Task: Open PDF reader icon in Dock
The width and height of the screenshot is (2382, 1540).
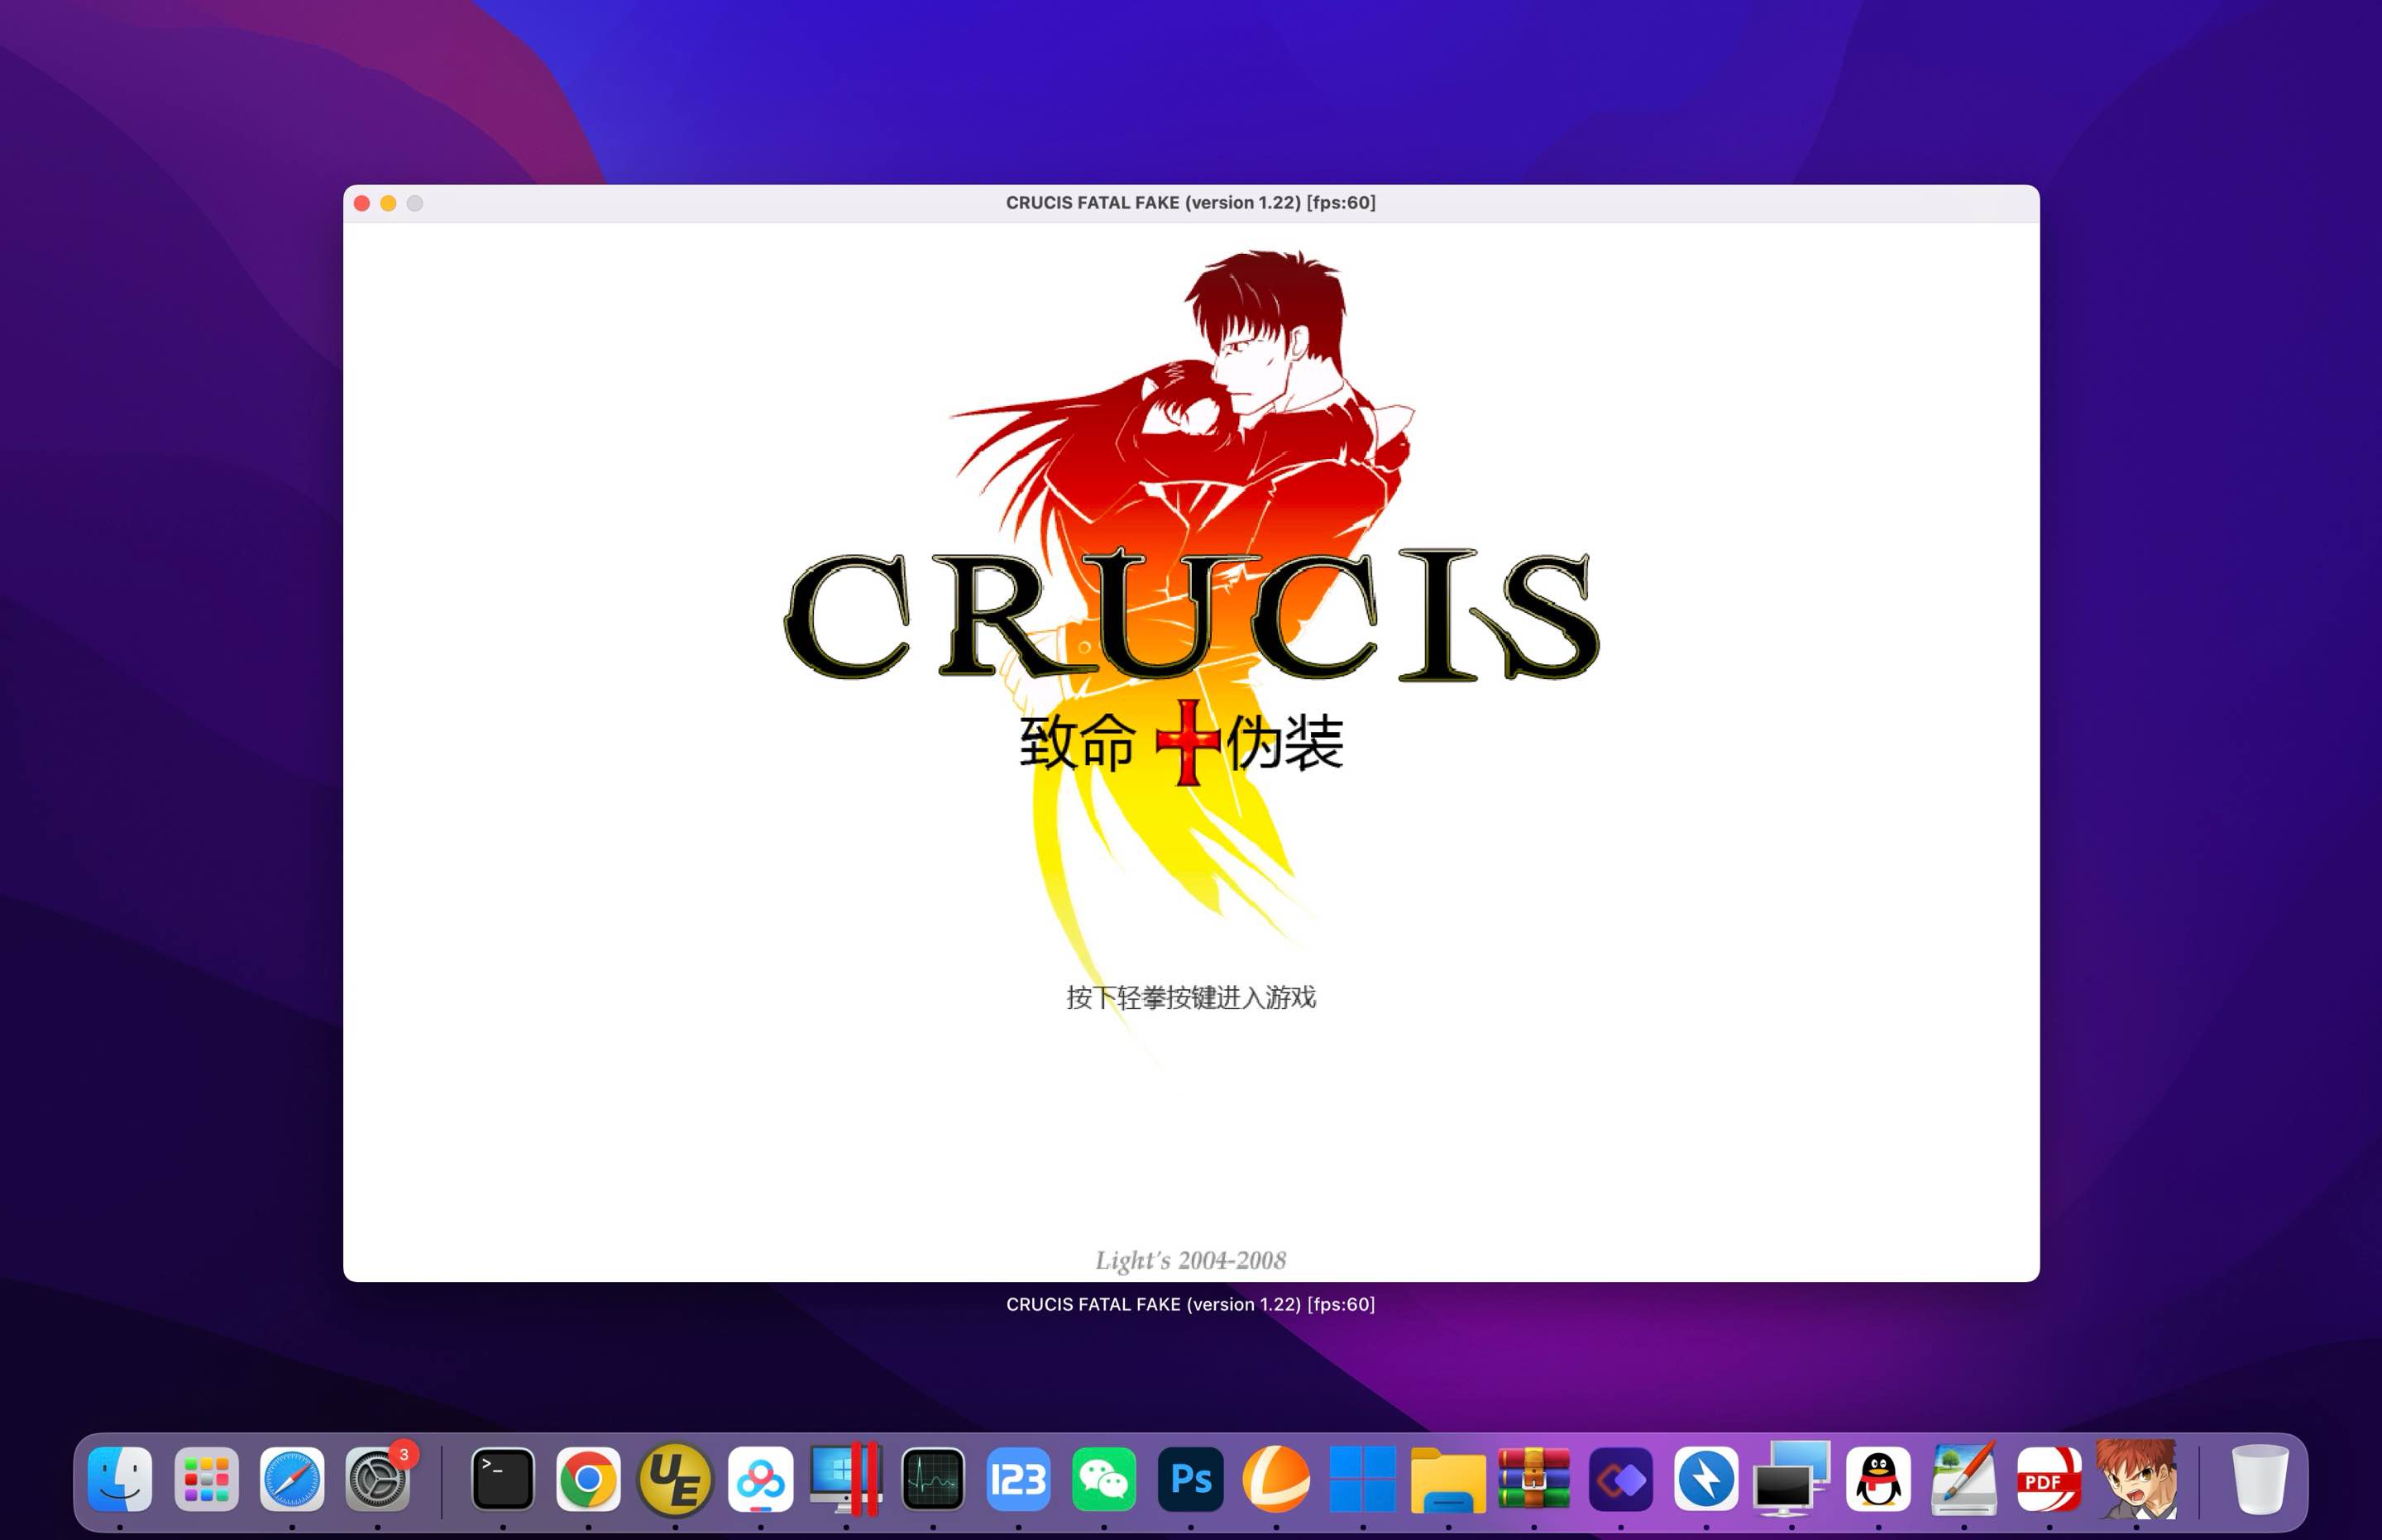Action: coord(2049,1479)
